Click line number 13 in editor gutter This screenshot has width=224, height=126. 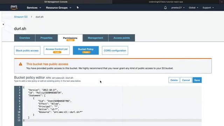[19, 120]
